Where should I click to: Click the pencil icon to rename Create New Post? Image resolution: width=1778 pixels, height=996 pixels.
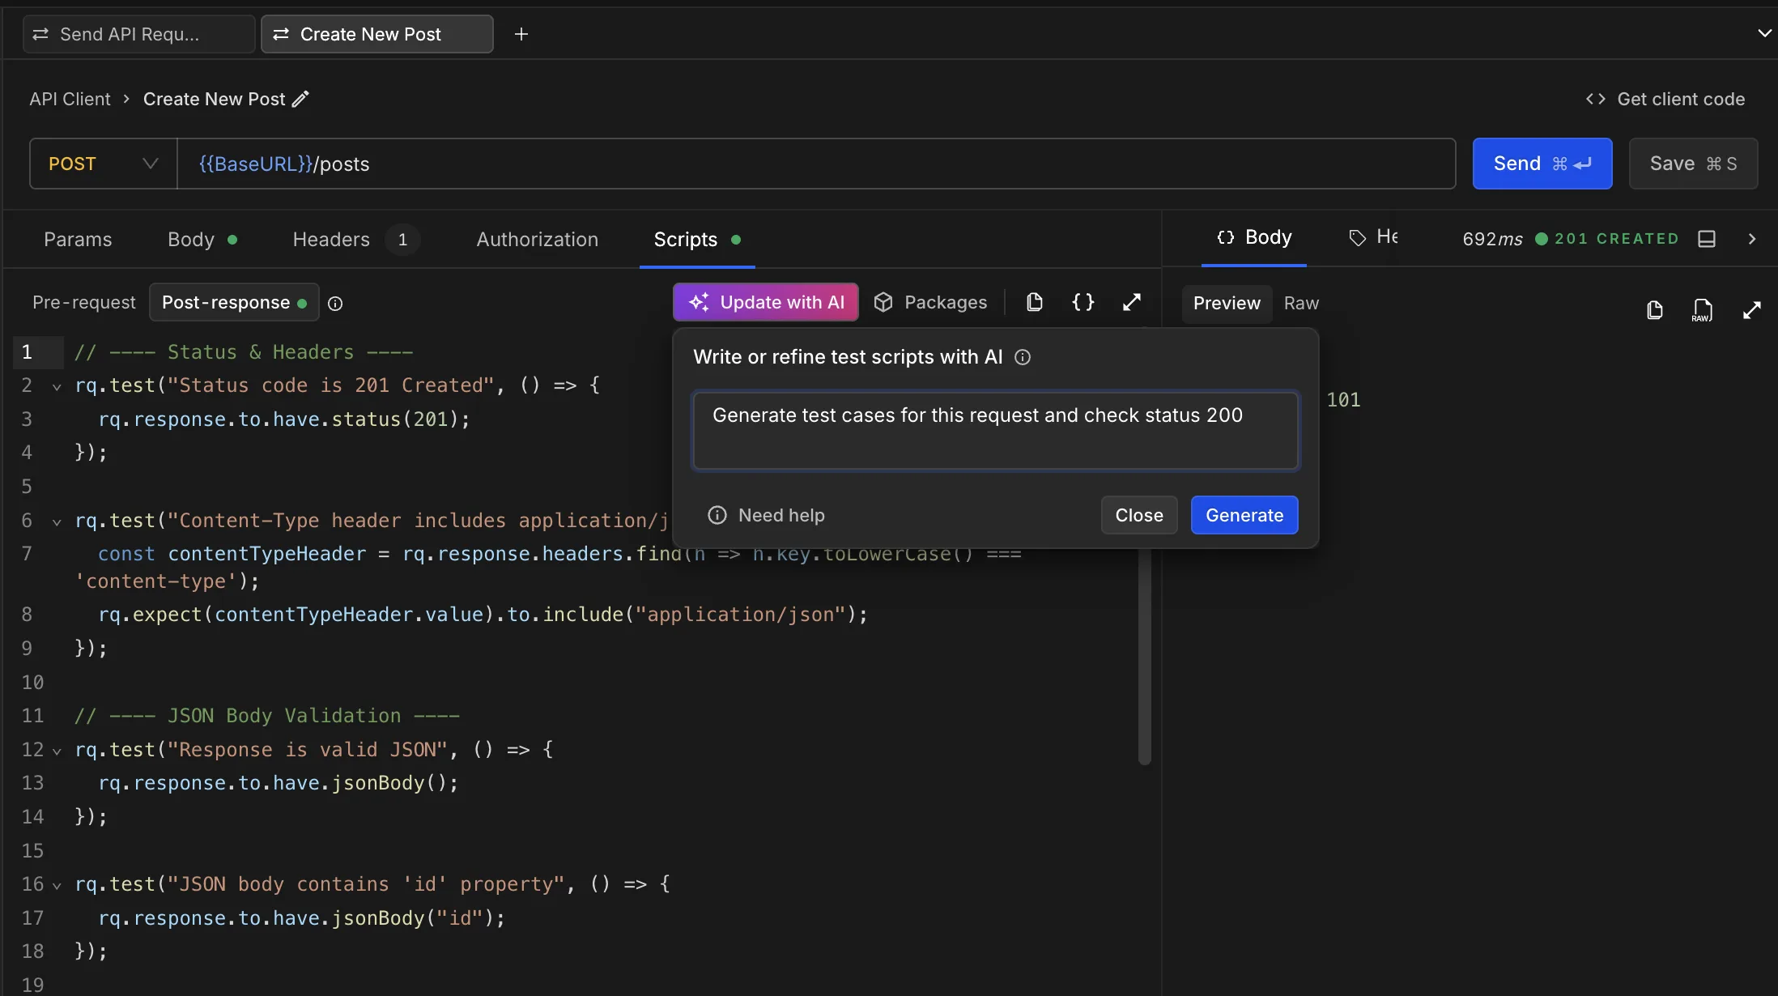point(301,98)
